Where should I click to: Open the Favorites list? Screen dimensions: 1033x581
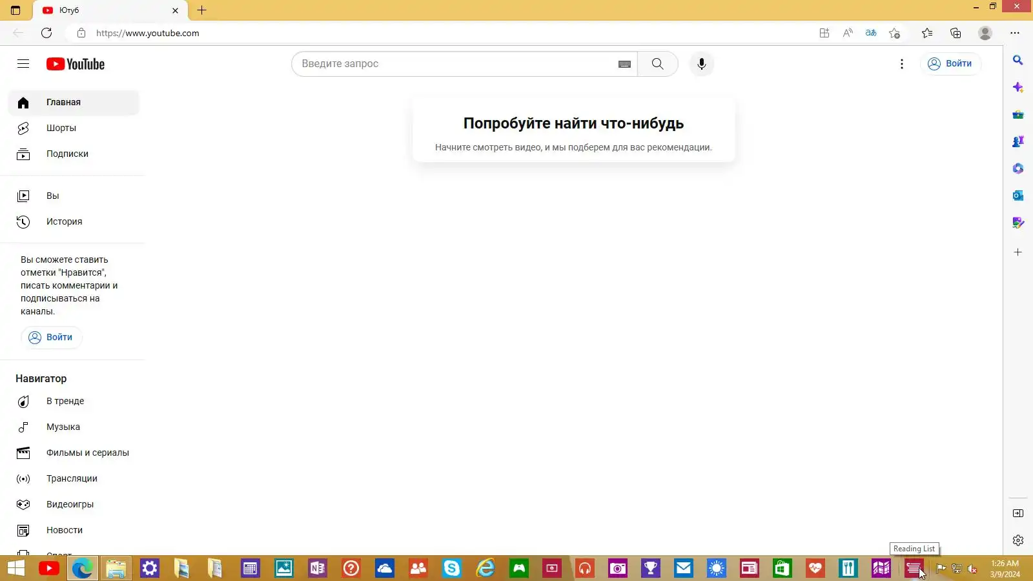(927, 33)
